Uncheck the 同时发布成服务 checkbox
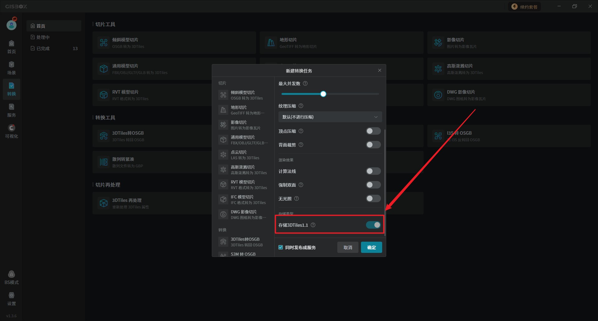This screenshot has width=598, height=321. [281, 247]
